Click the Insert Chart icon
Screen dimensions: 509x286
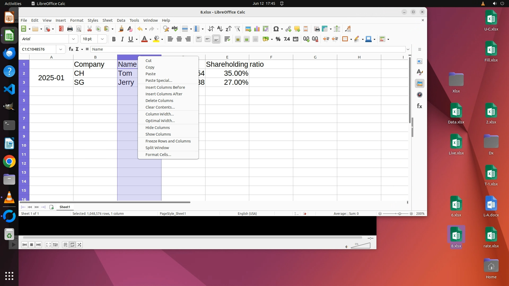tap(257, 29)
